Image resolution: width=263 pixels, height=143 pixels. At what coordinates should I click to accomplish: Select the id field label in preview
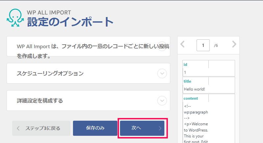click(185, 65)
